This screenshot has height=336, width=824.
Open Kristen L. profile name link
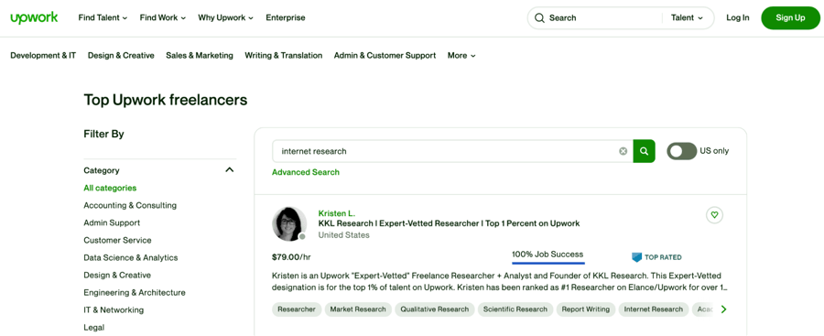click(x=337, y=213)
